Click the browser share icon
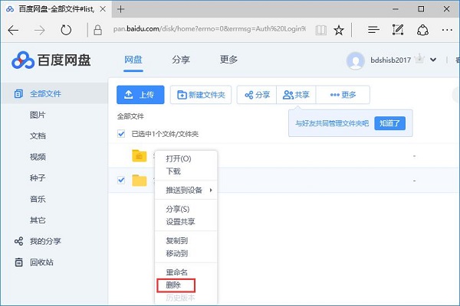460x306 pixels. (x=422, y=30)
